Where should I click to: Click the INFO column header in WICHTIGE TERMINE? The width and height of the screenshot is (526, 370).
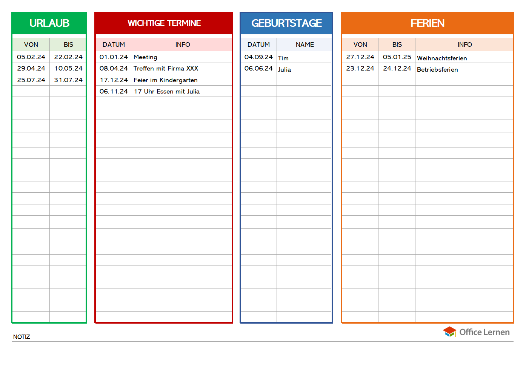point(182,45)
